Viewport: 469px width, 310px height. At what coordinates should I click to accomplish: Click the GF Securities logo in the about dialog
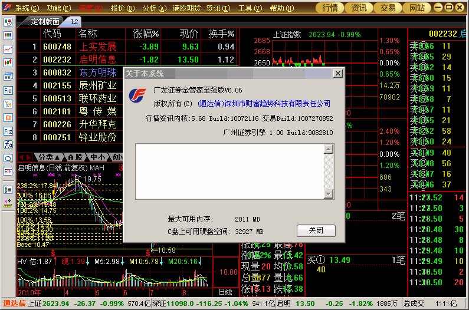click(x=137, y=95)
